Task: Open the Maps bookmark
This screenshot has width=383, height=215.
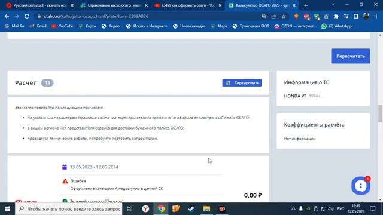Action: 219,26
